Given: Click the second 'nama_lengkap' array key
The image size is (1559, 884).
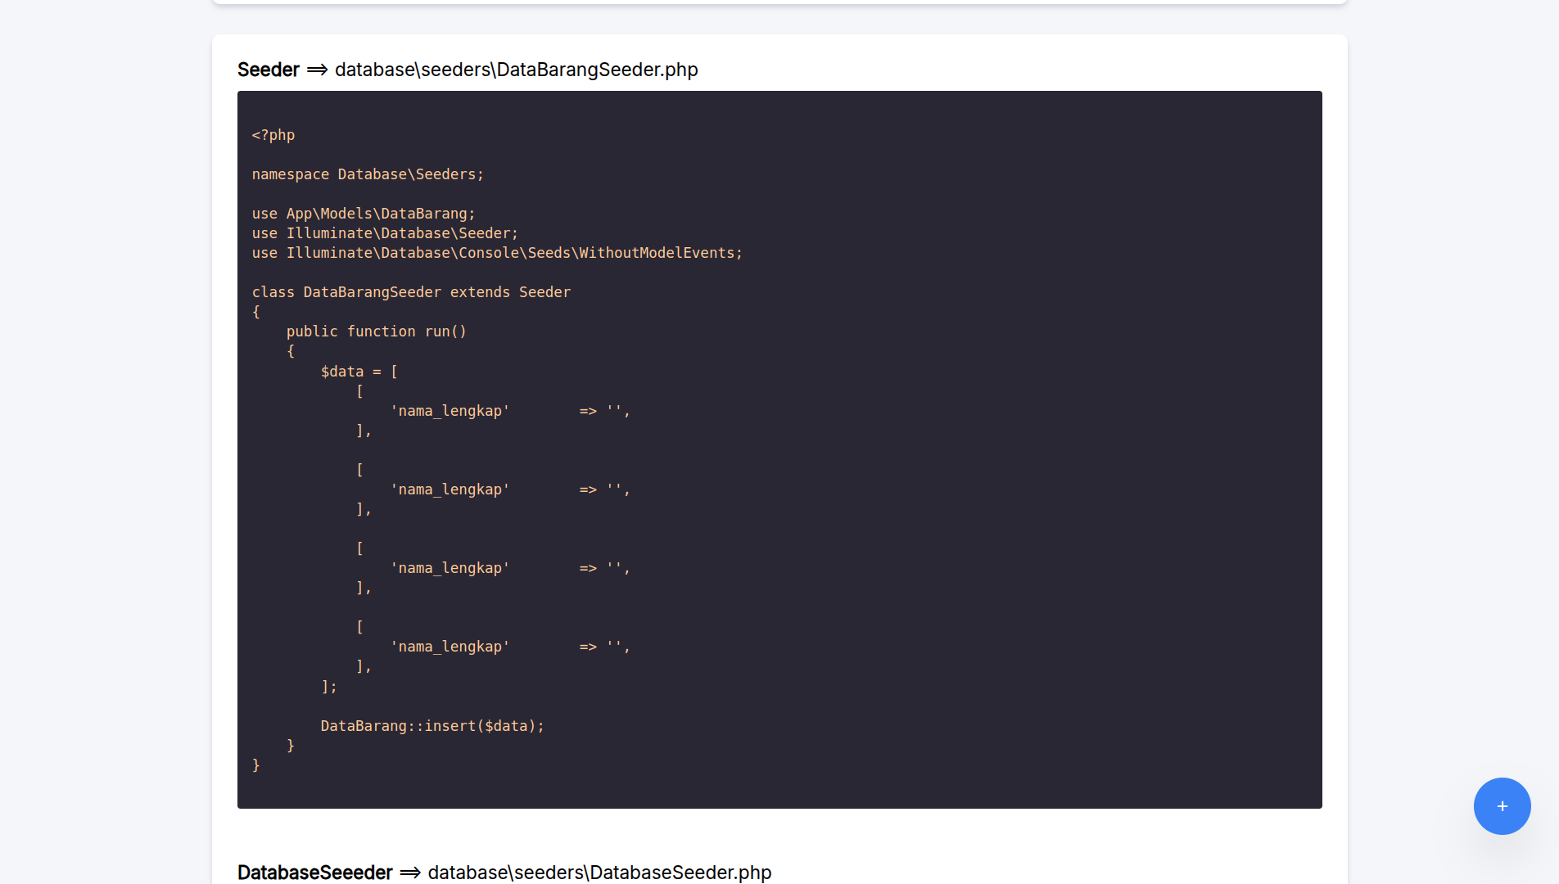Looking at the screenshot, I should coord(450,489).
